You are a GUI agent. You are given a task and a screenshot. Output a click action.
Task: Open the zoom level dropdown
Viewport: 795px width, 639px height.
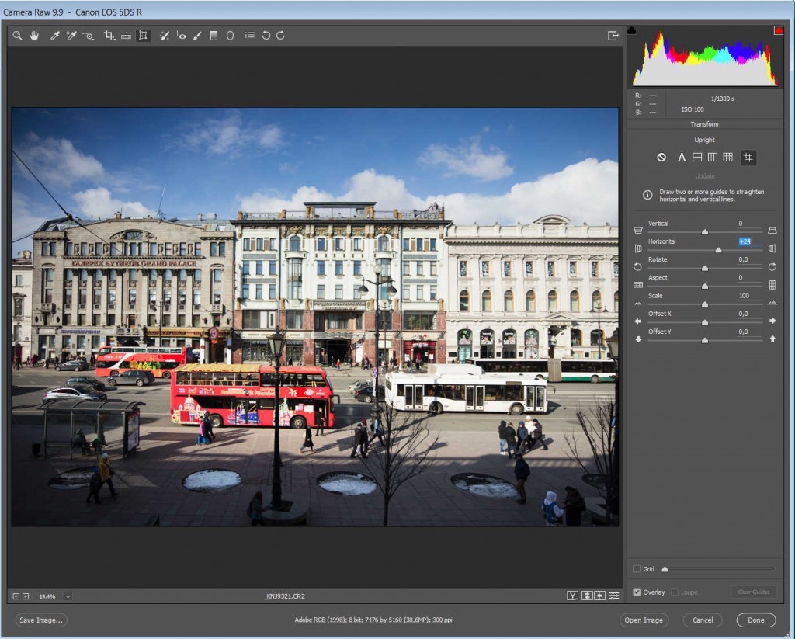[68, 596]
